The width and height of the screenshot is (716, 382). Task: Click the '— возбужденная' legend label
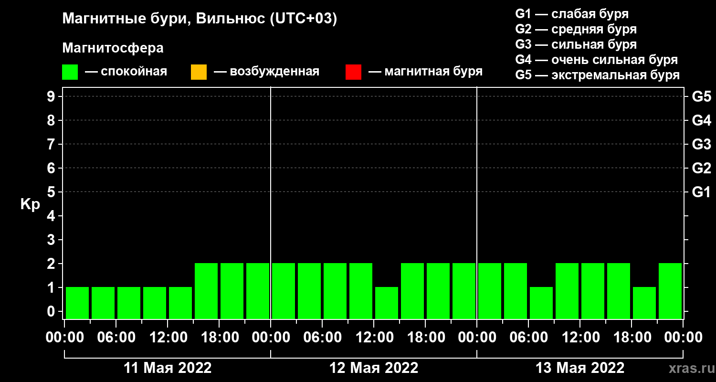click(x=266, y=72)
